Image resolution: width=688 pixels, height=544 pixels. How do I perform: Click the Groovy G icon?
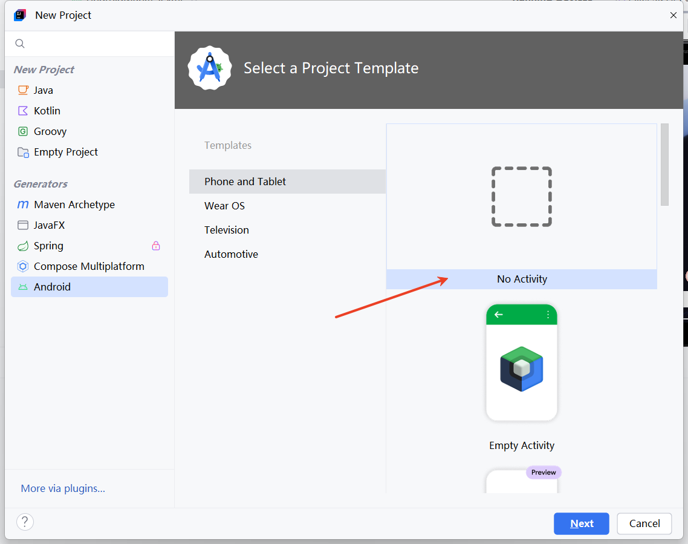tap(23, 131)
